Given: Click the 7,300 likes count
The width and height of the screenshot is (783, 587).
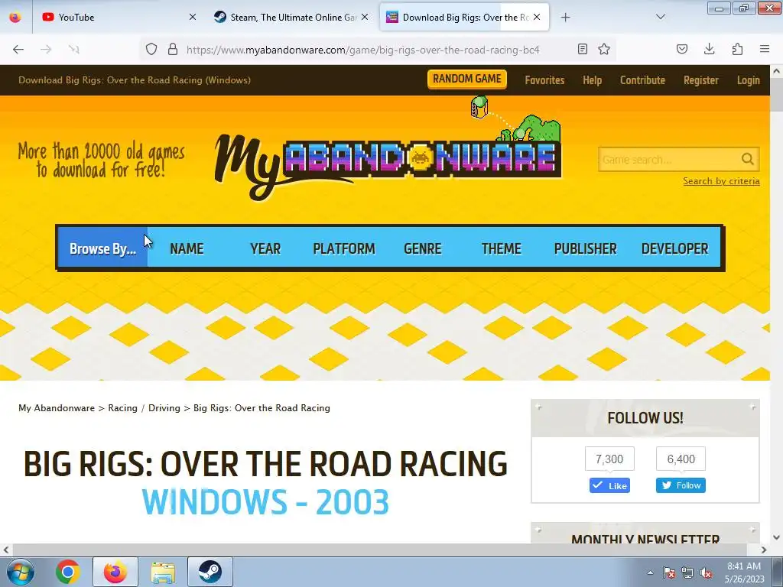Looking at the screenshot, I should click(609, 459).
